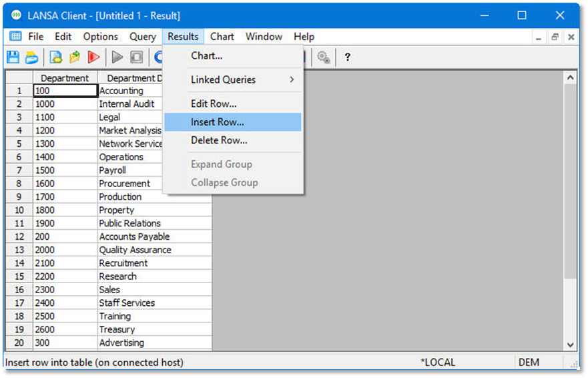Click the Research cell
The width and height of the screenshot is (588, 378).
pyautogui.click(x=154, y=276)
